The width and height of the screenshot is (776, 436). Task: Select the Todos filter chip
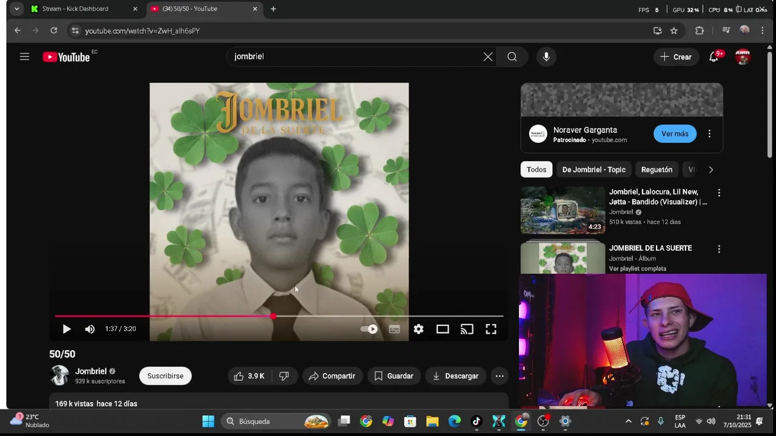(x=537, y=170)
